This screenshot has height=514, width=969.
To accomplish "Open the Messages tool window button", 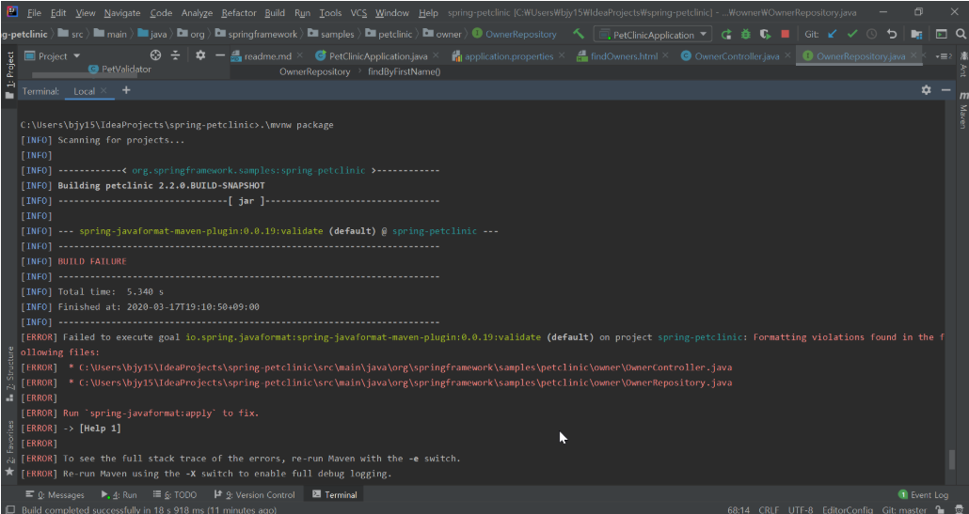I will tap(55, 495).
